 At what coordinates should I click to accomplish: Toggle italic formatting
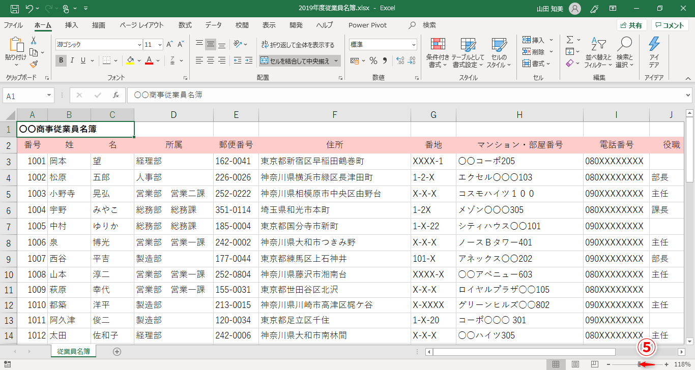coord(72,60)
